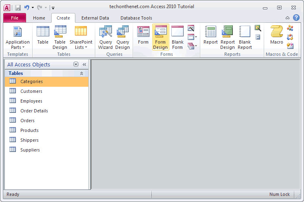The image size is (304, 202).
Task: Open the File tab
Action: click(15, 18)
